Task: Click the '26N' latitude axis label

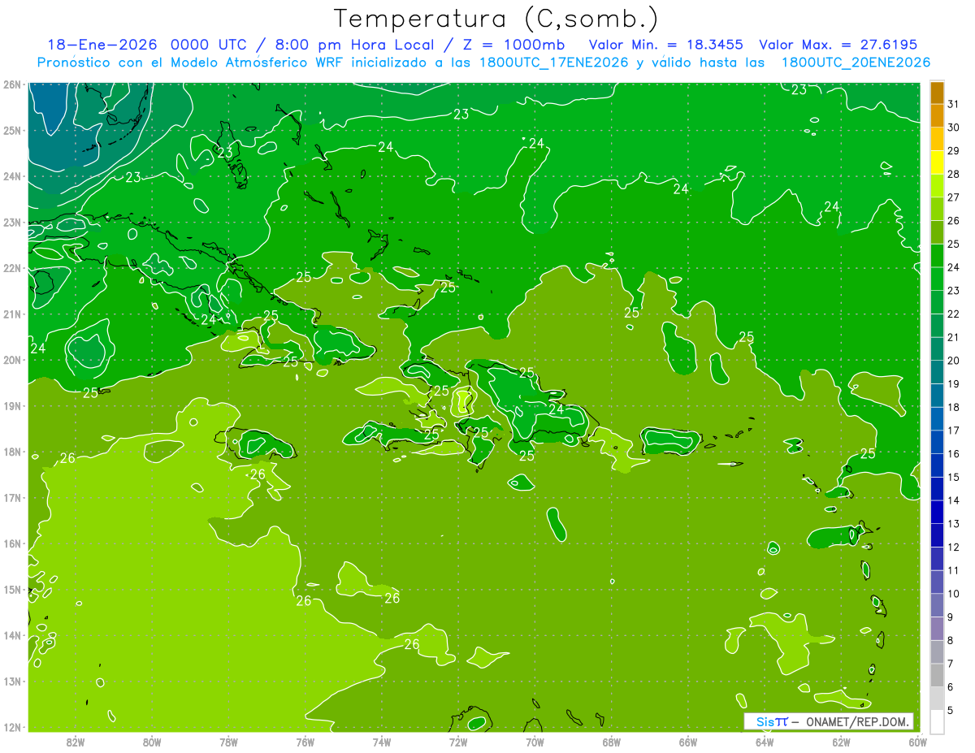Action: click(x=12, y=84)
